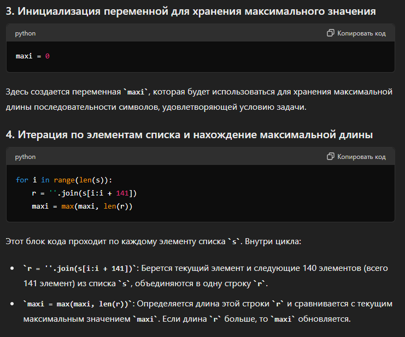Click paragraph 'Этот блок кода проходит'

(x=154, y=241)
